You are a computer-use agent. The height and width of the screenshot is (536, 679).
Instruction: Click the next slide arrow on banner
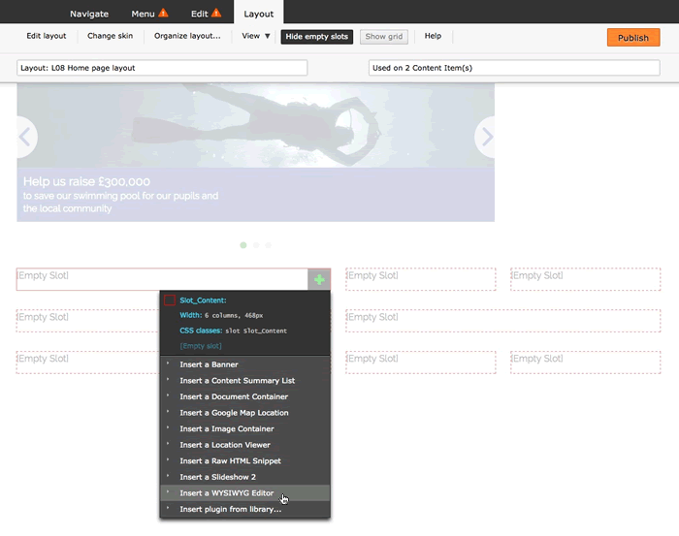click(x=487, y=138)
